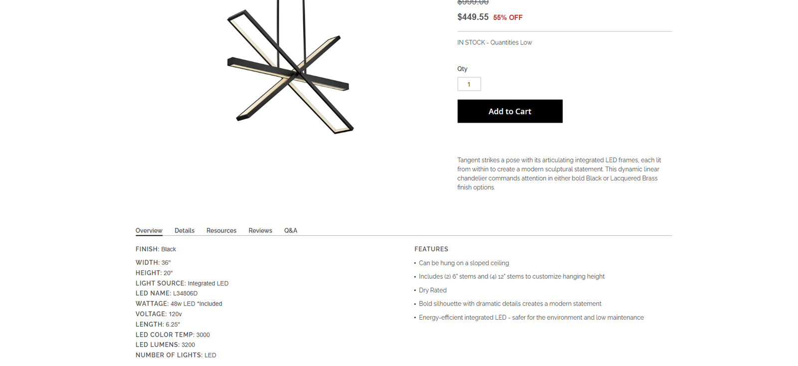Click the LED NAME L34806D specification
This screenshot has width=798, height=366.
(167, 293)
